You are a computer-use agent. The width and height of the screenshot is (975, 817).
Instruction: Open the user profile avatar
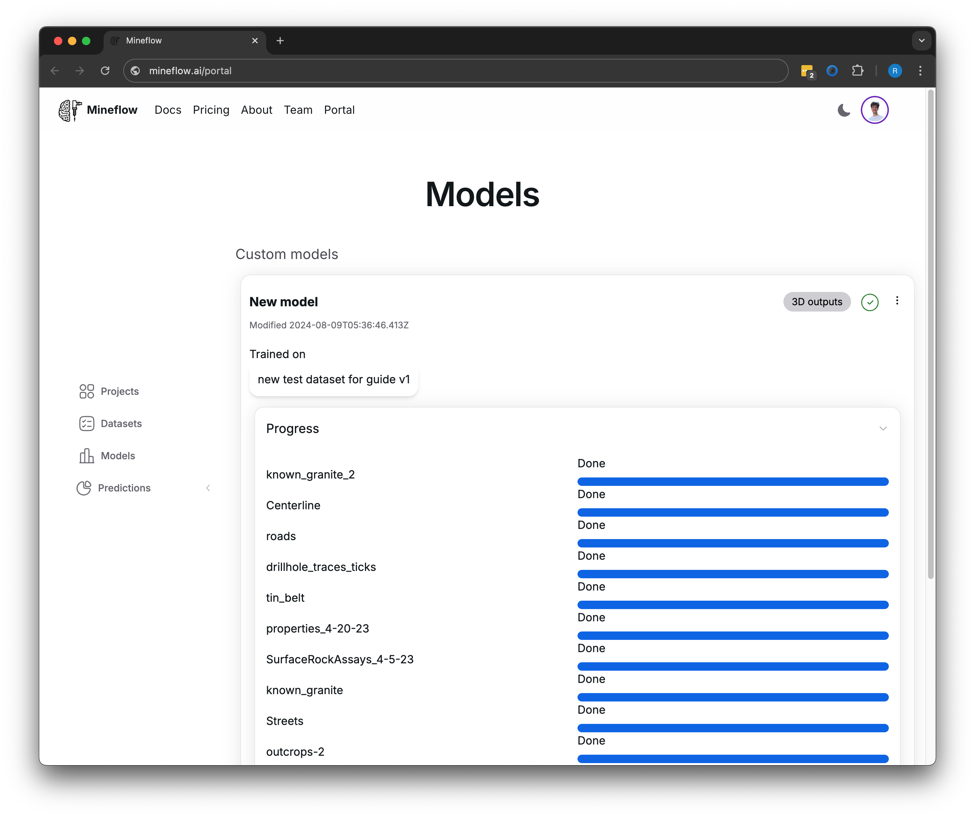coord(874,110)
